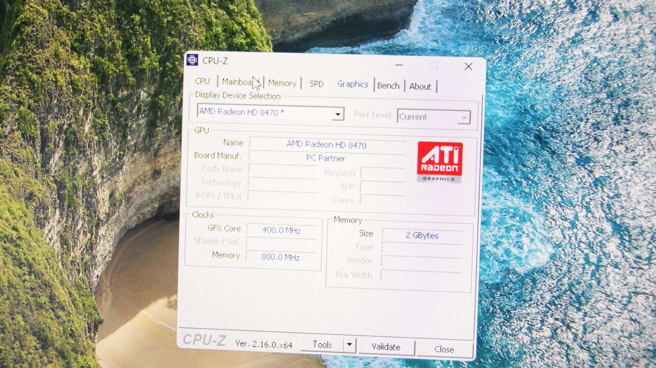Click the Validate button
This screenshot has height=368, width=656.
(386, 347)
